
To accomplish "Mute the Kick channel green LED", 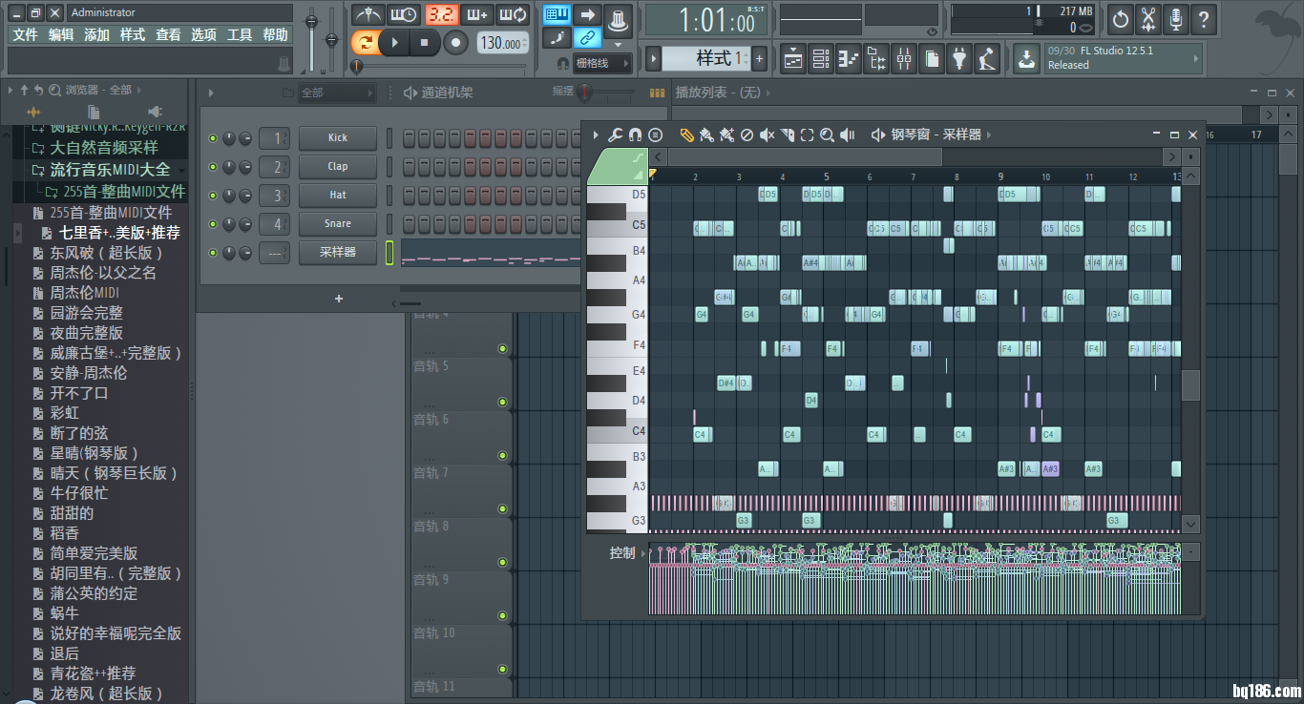I will 213,138.
